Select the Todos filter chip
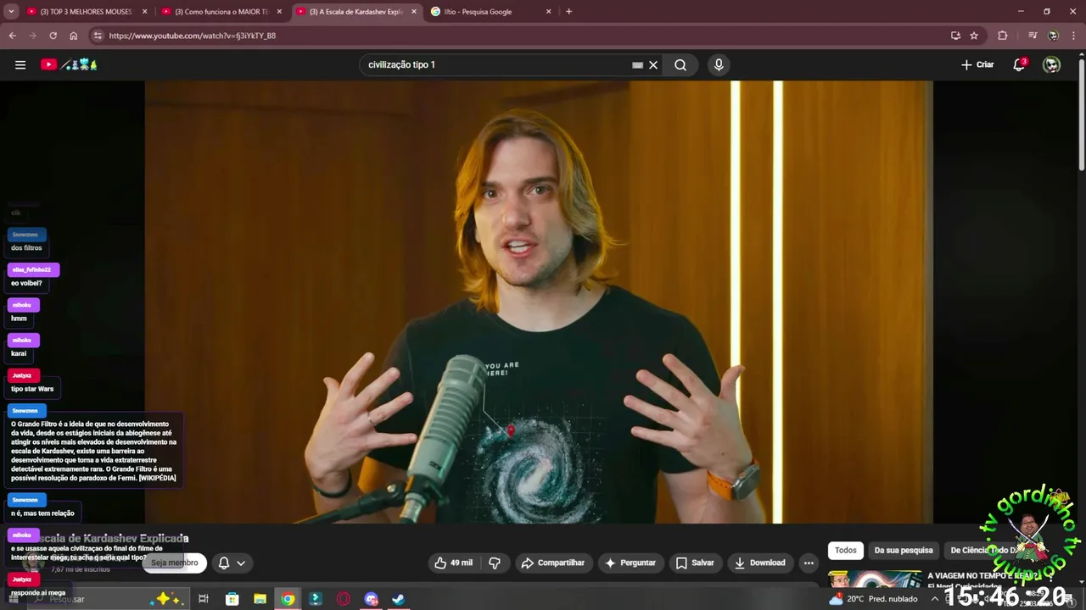Image resolution: width=1086 pixels, height=610 pixels. [846, 550]
